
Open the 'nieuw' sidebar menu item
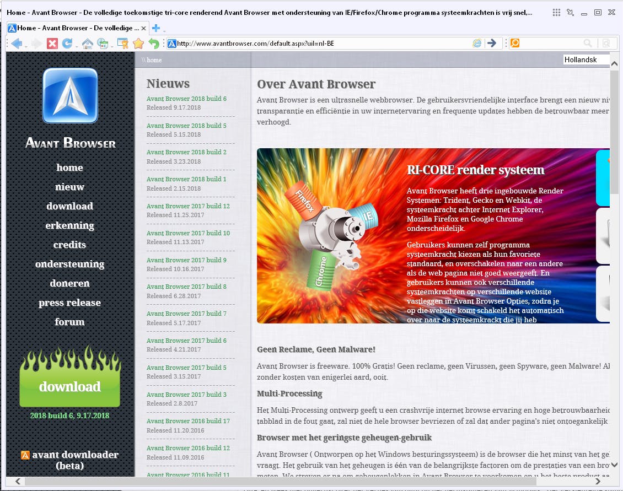69,187
